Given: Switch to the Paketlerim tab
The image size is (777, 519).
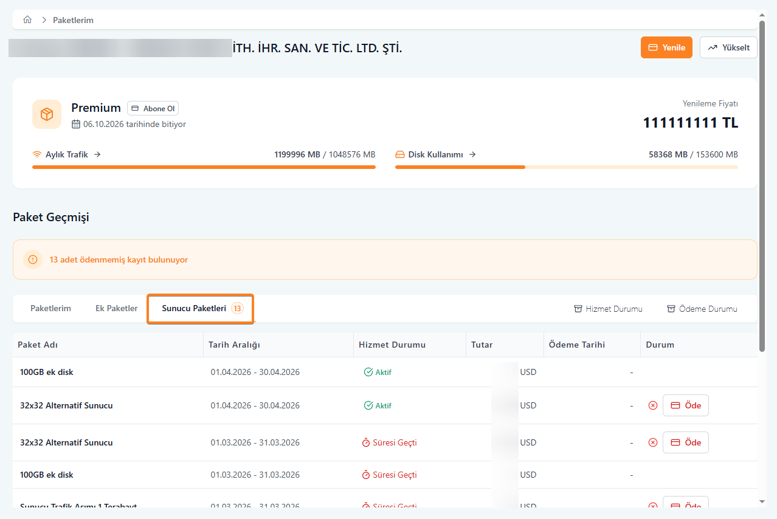Looking at the screenshot, I should coord(50,308).
